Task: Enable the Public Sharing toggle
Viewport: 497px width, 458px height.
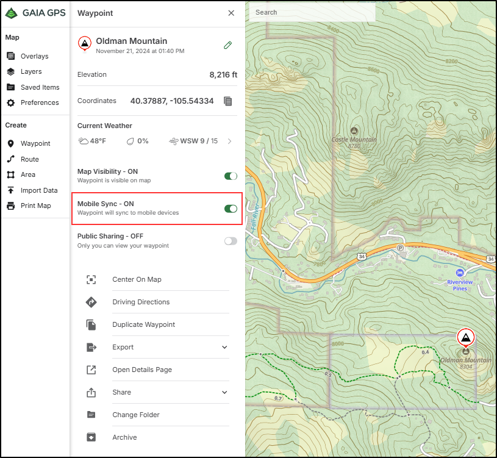Action: coord(231,241)
